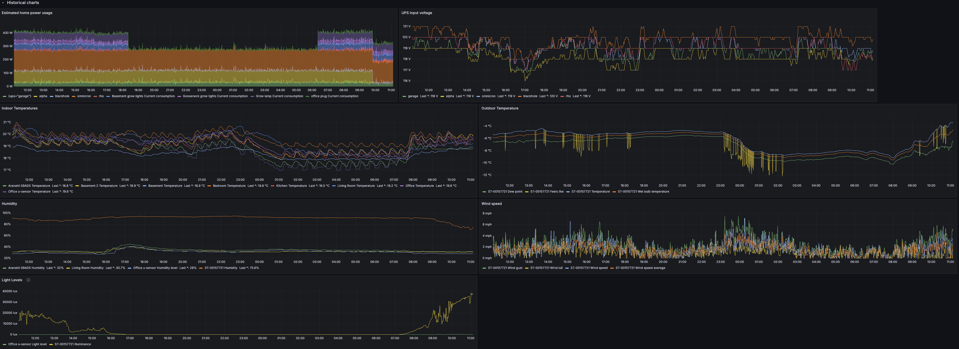Toggle Living Room Humidity legend series
This screenshot has width=959, height=349.
coord(88,268)
